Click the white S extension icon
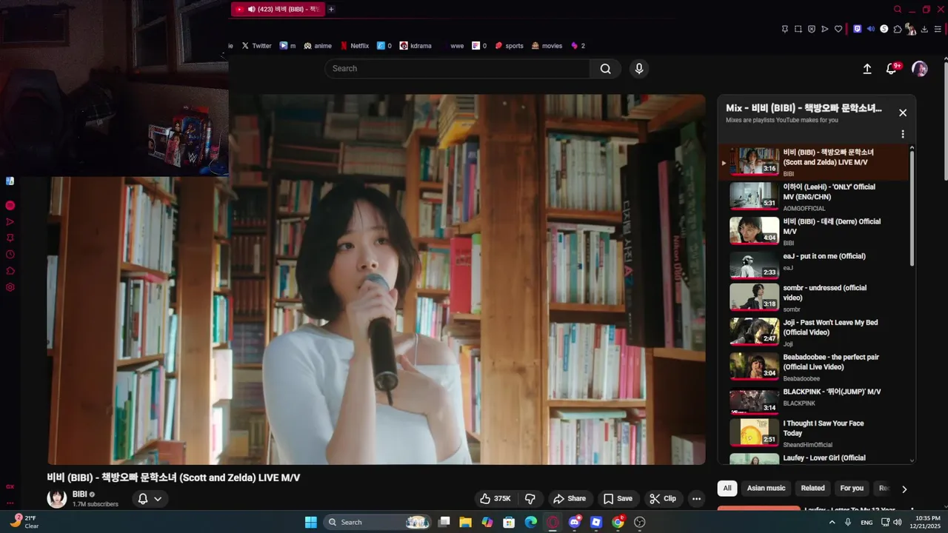Screen dimensions: 948x533 pos(884,29)
